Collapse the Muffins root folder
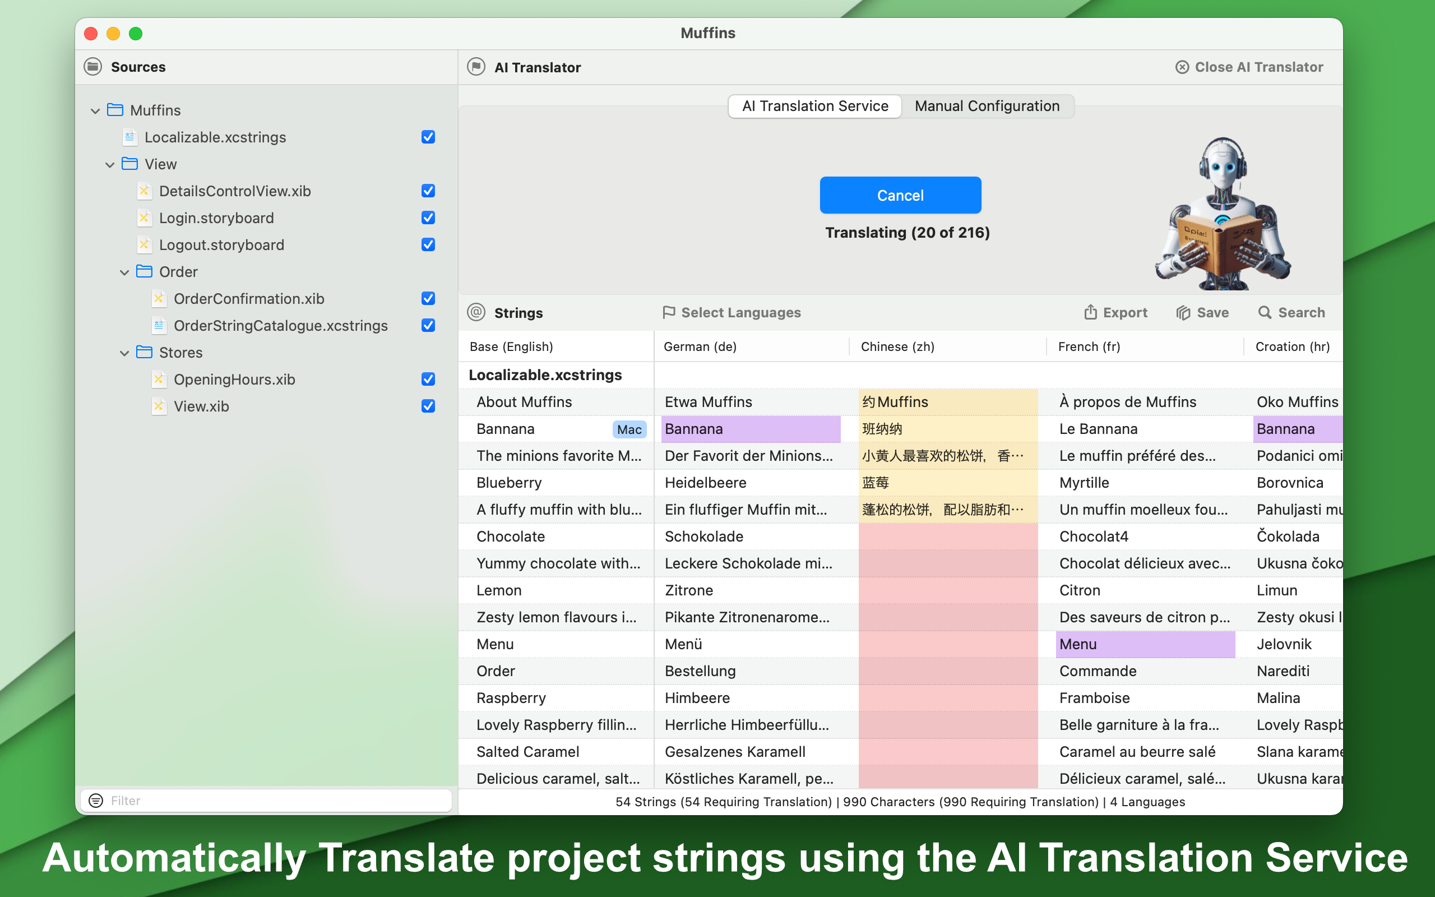 (x=95, y=111)
